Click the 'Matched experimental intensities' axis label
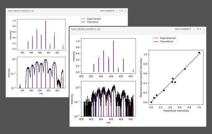 [x=141, y=77]
